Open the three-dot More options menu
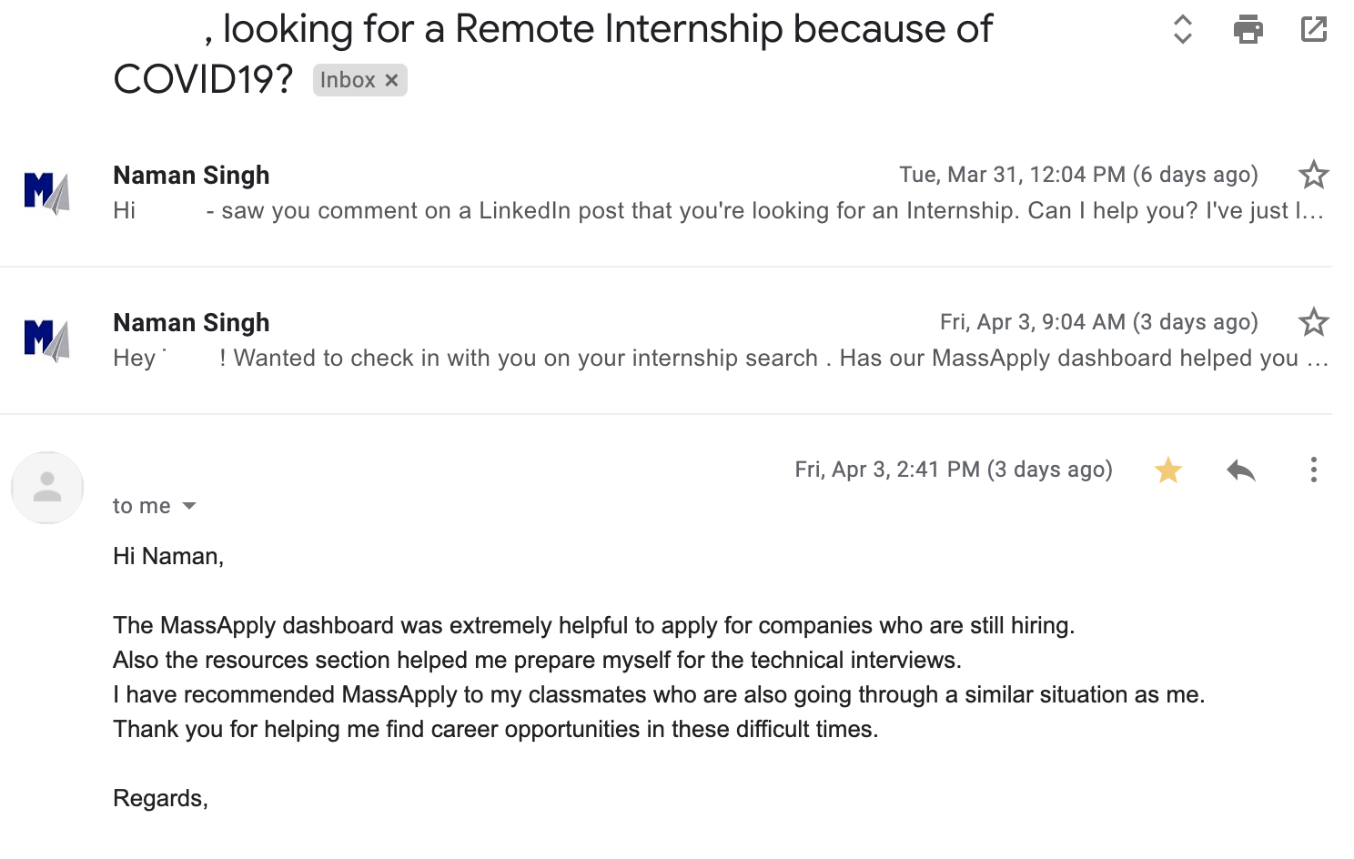 1313,470
